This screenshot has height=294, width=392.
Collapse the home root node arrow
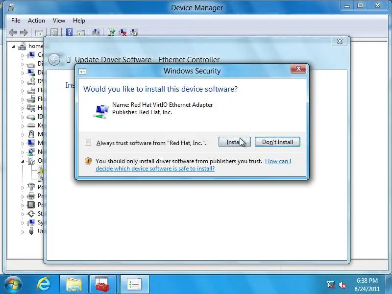click(14, 47)
